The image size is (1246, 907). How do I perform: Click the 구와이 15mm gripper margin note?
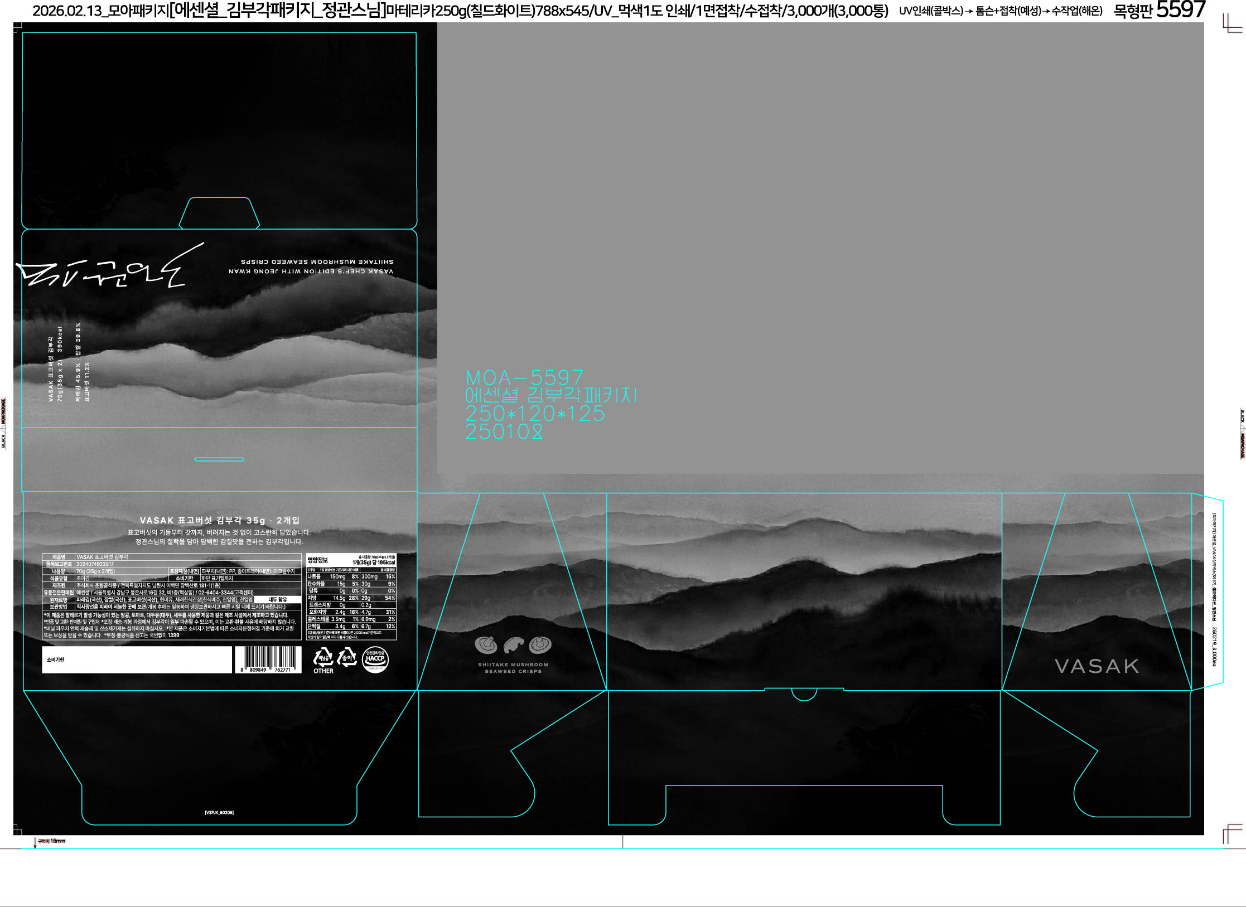pos(51,841)
